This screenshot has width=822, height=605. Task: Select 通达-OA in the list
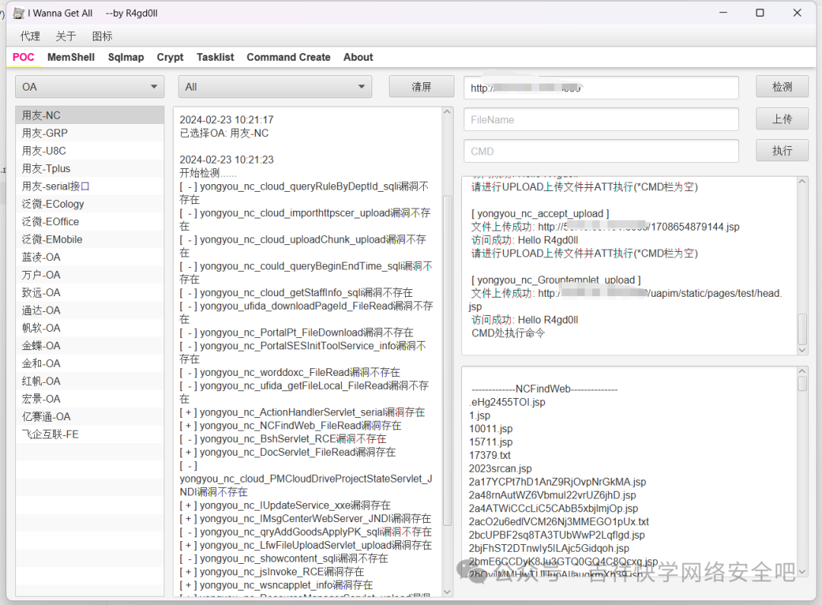point(90,310)
